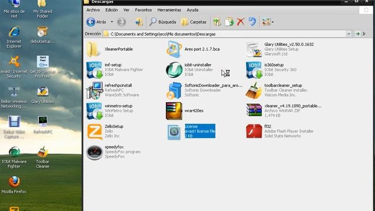Screen dimensions: 375x211
Task: Select the wrar420es WinRAR icon
Action: pos(174,111)
